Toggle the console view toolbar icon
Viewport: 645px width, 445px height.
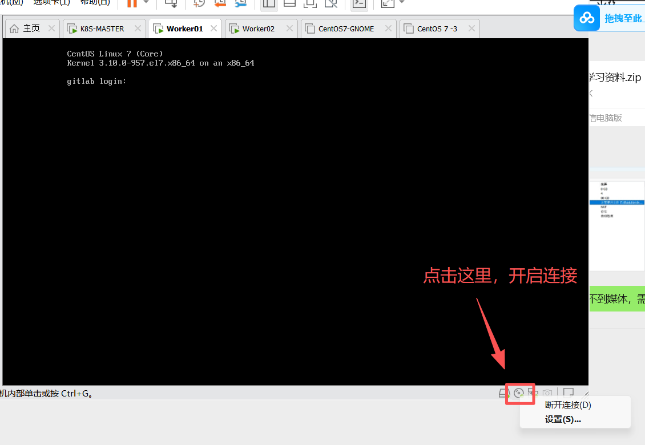[359, 3]
